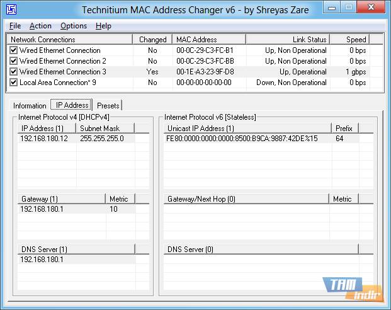391x310 pixels.
Task: Open the Options menu
Action: 74,26
